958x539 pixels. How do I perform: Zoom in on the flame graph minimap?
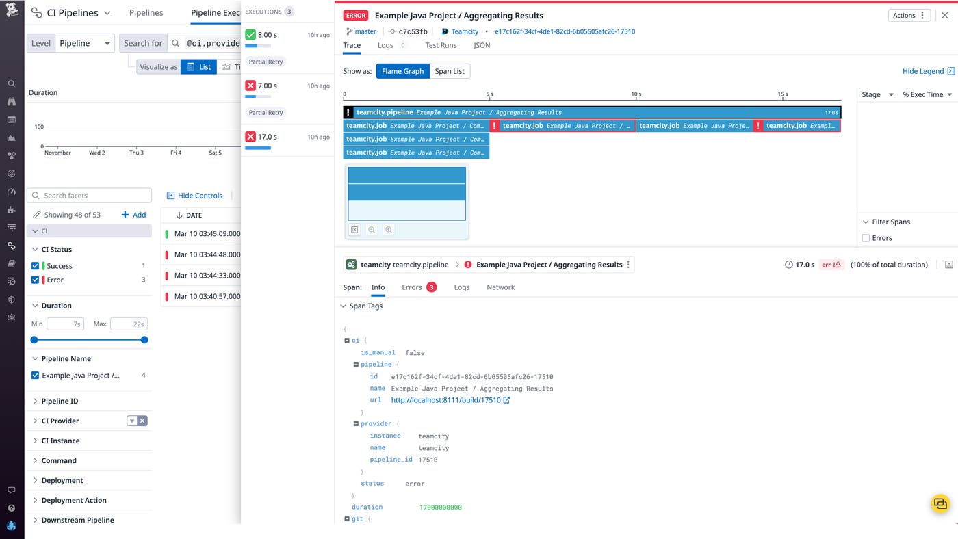point(389,230)
